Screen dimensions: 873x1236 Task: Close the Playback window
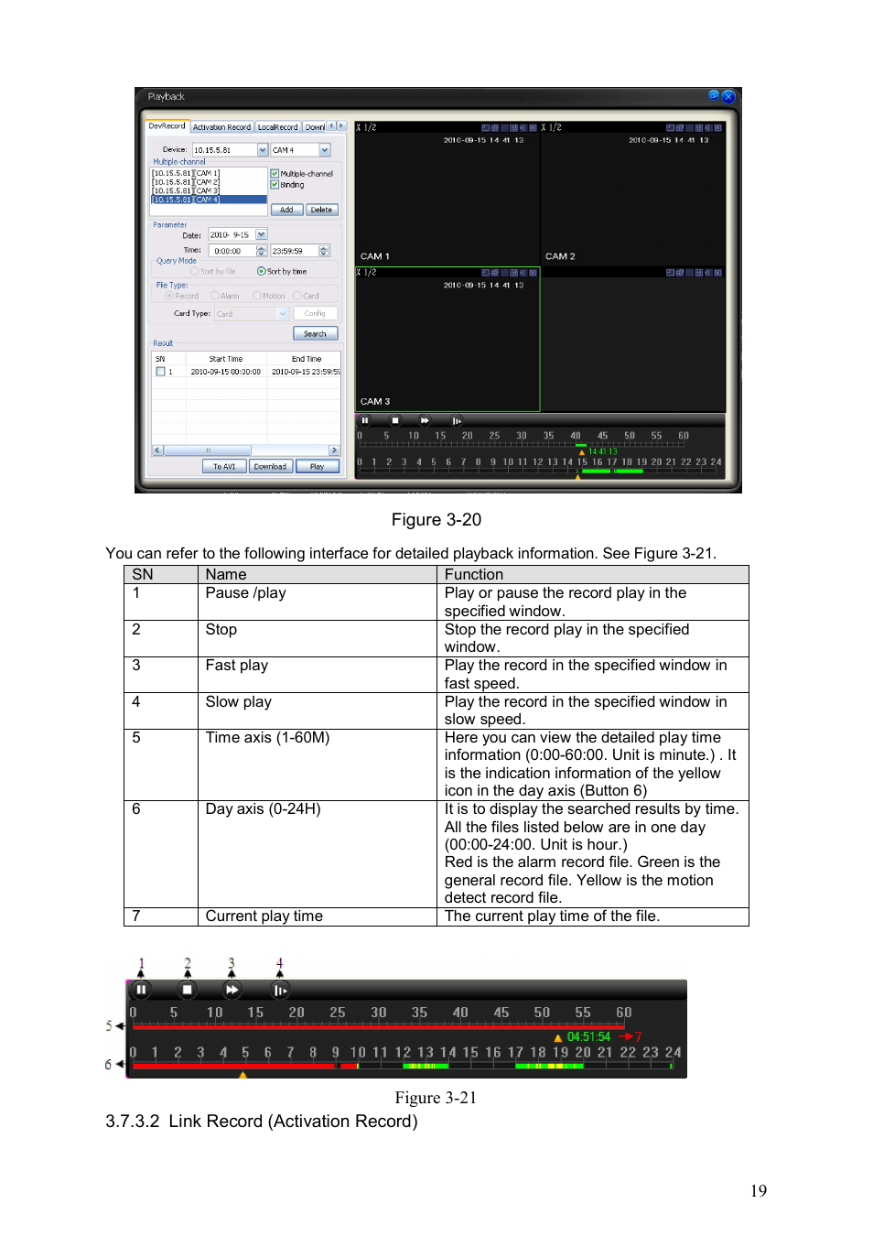tap(728, 96)
